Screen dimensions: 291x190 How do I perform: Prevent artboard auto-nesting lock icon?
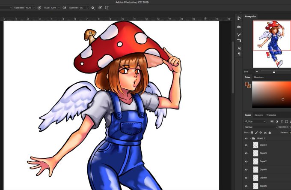265,133
